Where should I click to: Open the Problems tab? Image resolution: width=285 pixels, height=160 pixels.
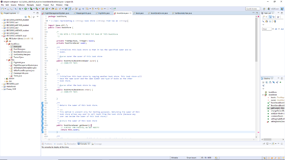coord(47,144)
